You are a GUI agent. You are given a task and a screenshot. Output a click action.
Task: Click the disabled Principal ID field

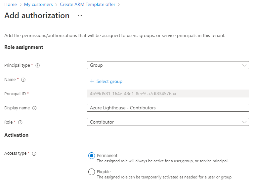(x=168, y=94)
